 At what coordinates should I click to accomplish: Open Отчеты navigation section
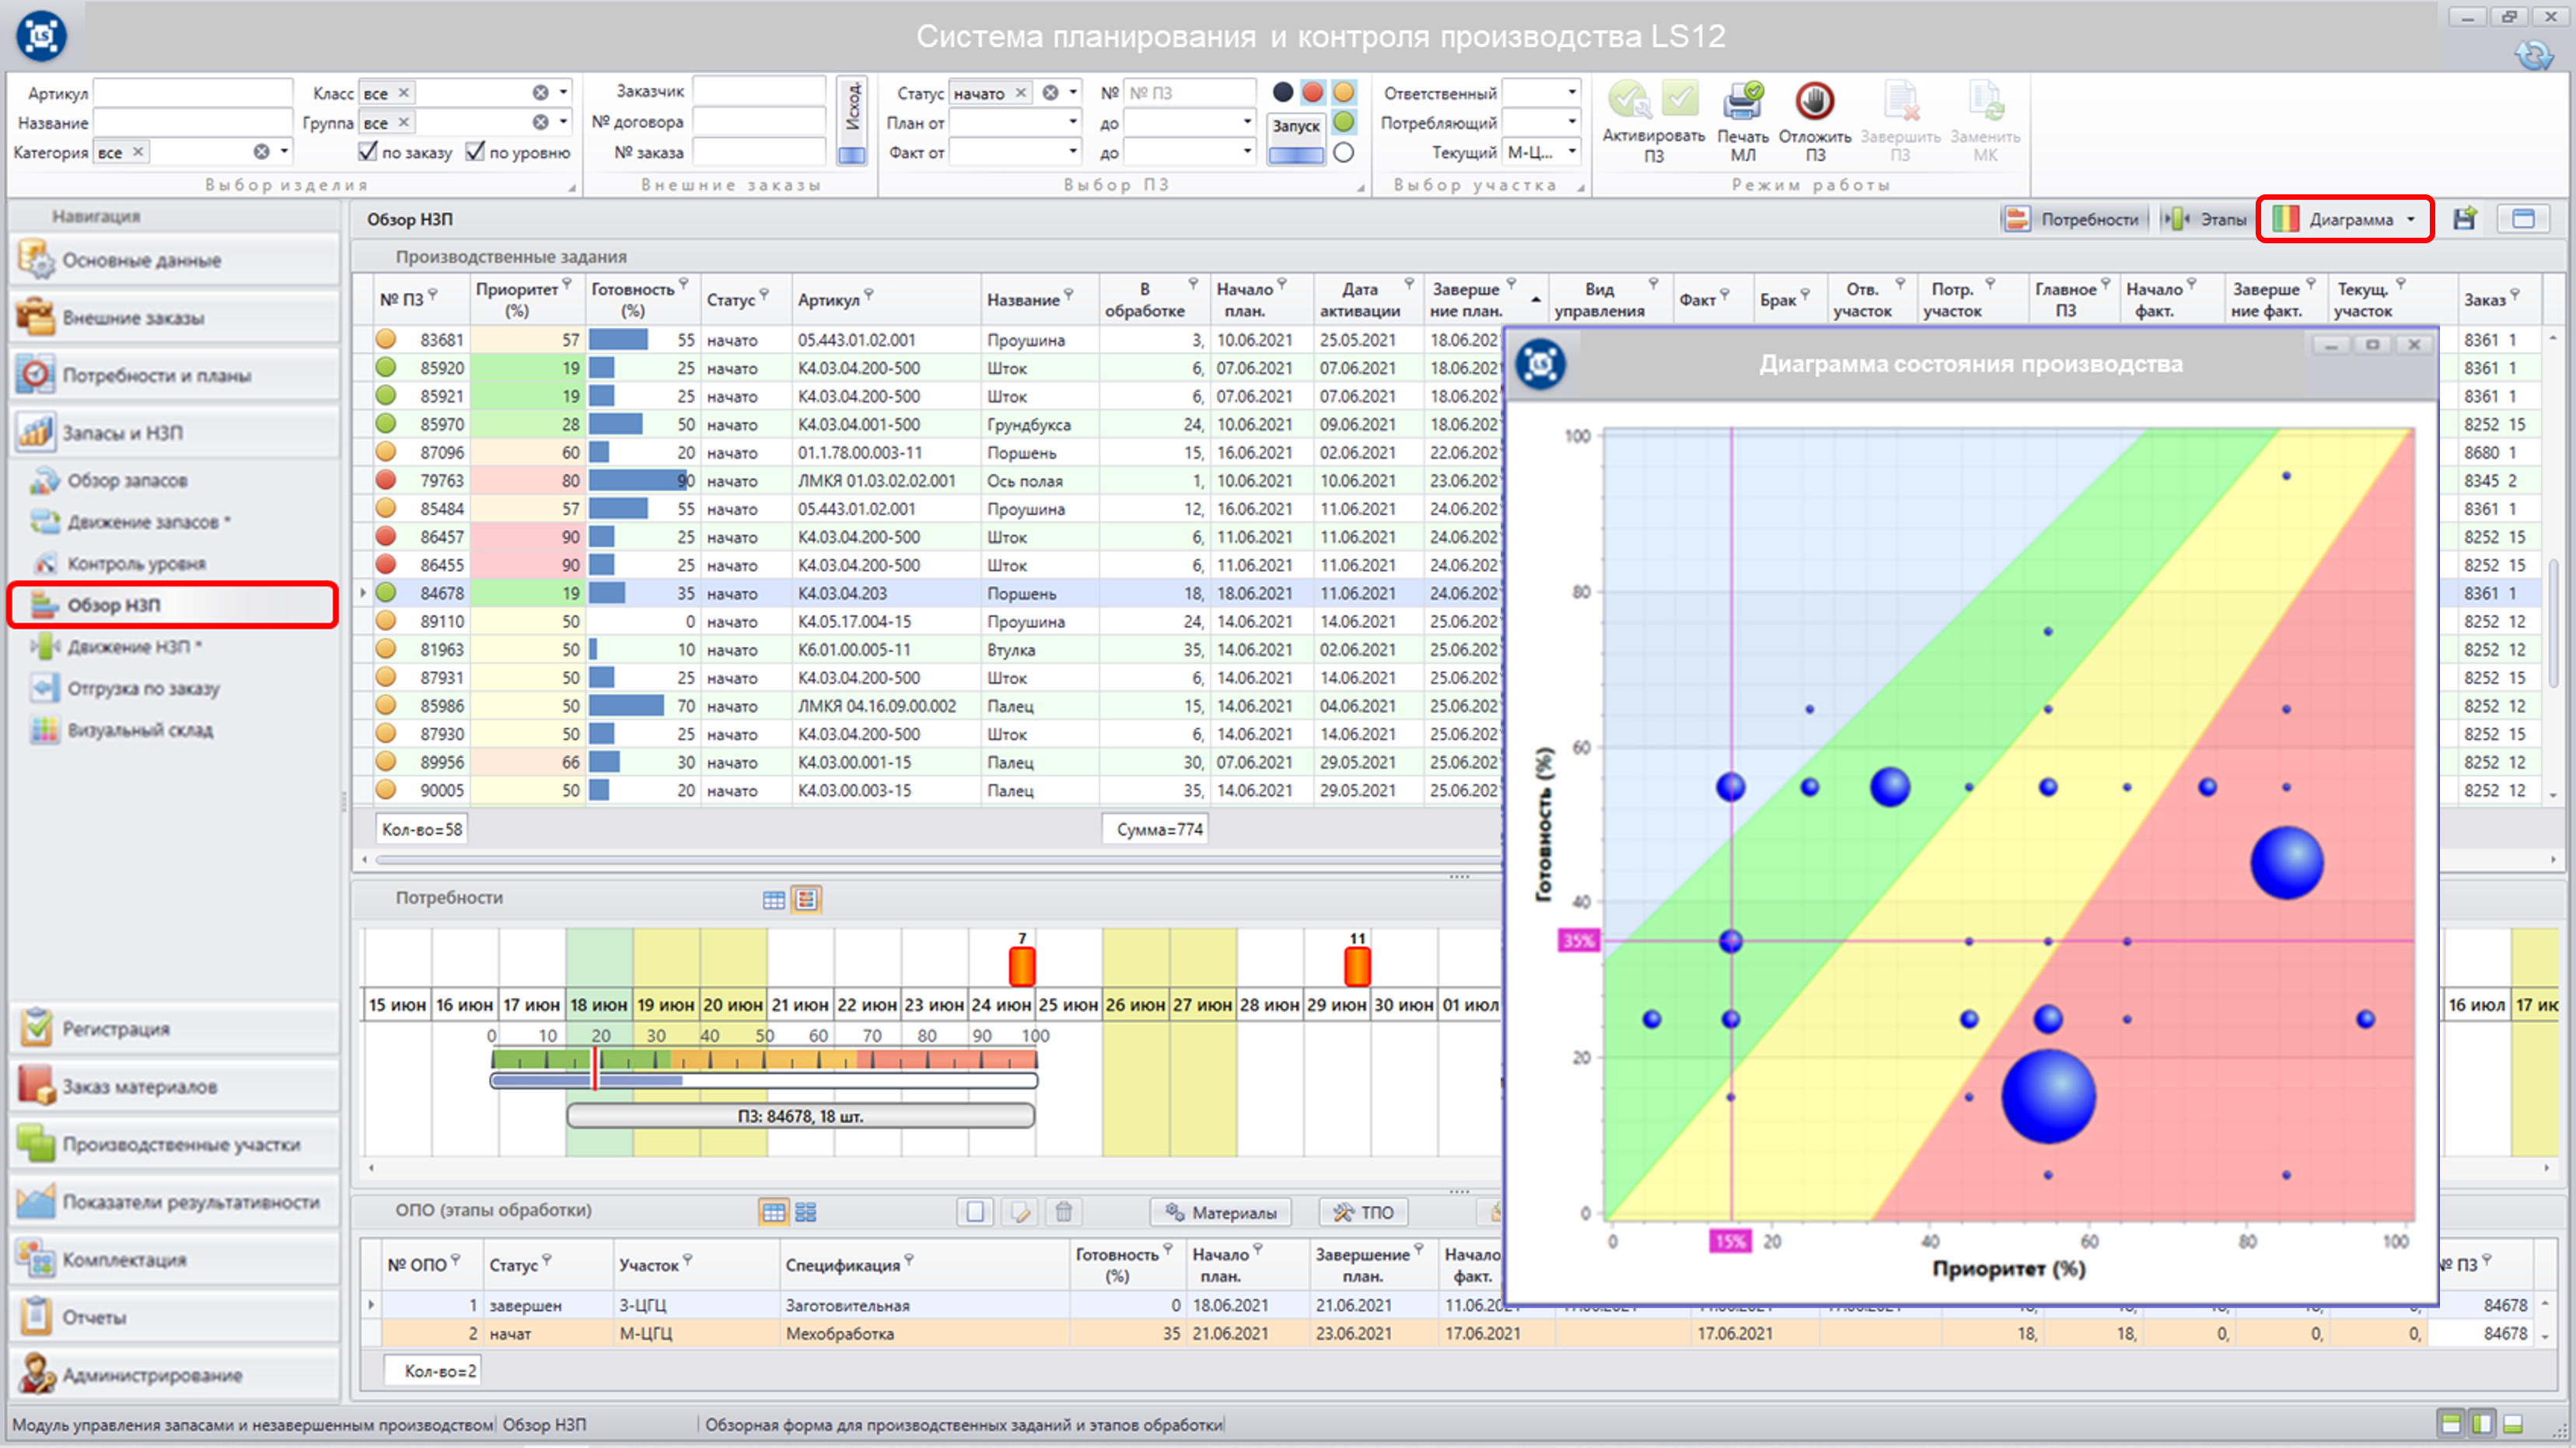(x=176, y=1317)
